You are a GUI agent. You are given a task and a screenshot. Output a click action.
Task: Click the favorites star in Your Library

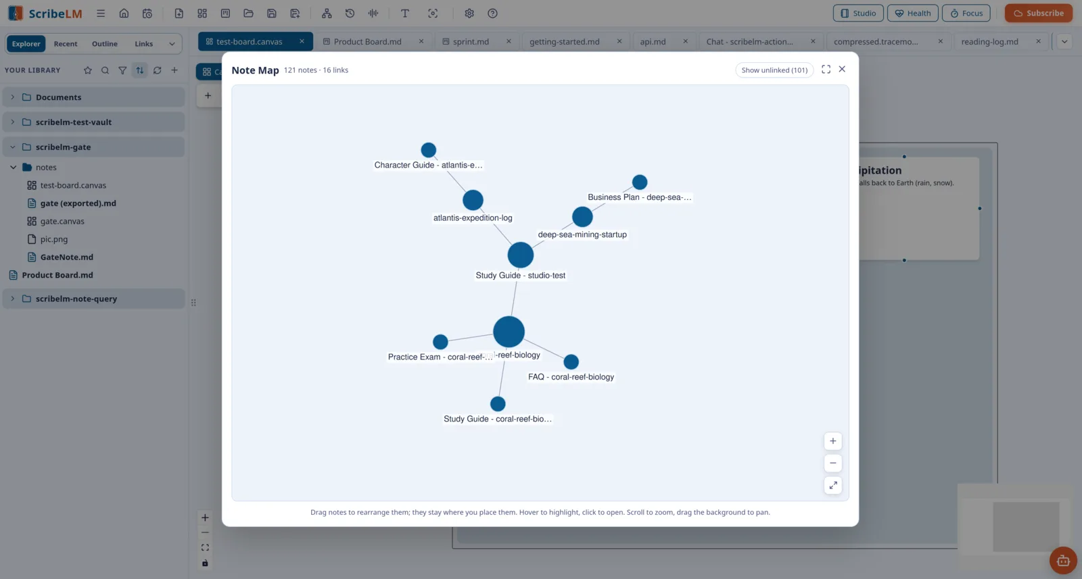pyautogui.click(x=88, y=70)
